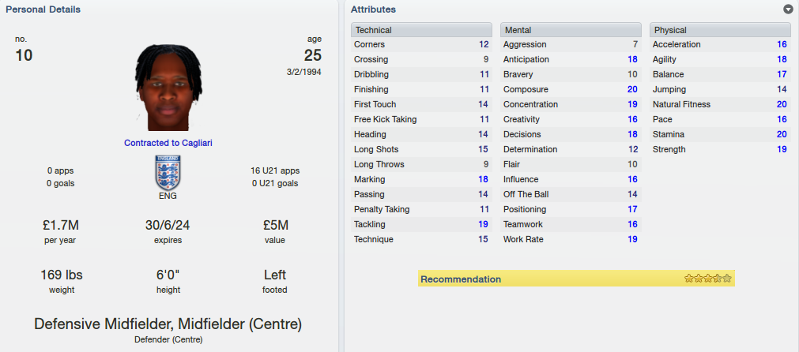The image size is (799, 352).
Task: Click the Mental attributes column header
Action: pos(571,30)
